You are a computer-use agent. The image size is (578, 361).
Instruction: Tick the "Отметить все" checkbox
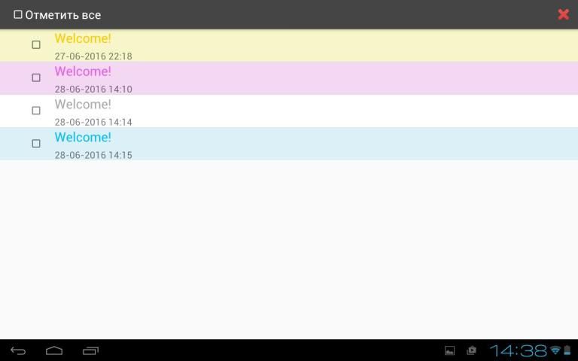click(18, 14)
